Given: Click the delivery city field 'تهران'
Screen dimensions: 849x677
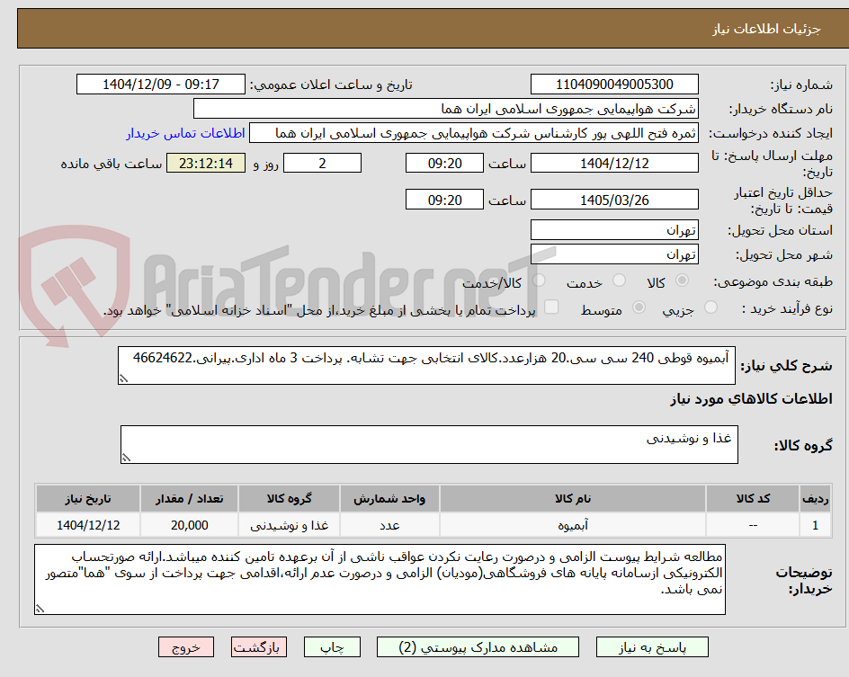Looking at the screenshot, I should [614, 254].
